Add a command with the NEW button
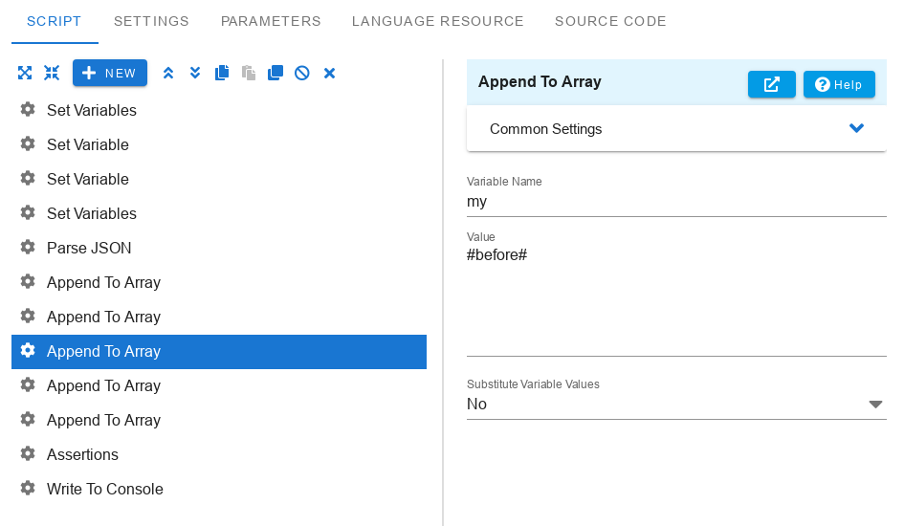This screenshot has width=904, height=526. point(110,74)
